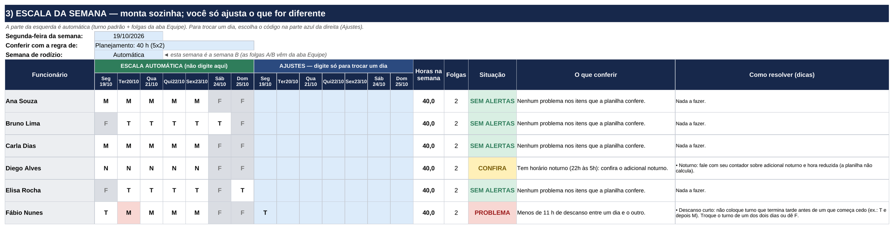Select the ESCALA AUTOMÁTICA header band

(174, 66)
